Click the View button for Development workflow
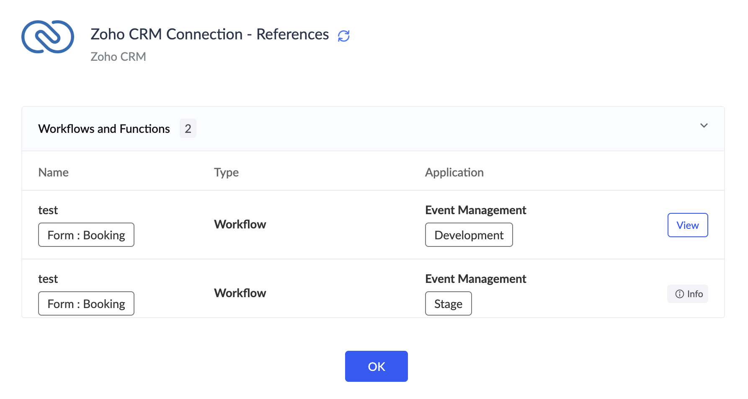 tap(687, 225)
